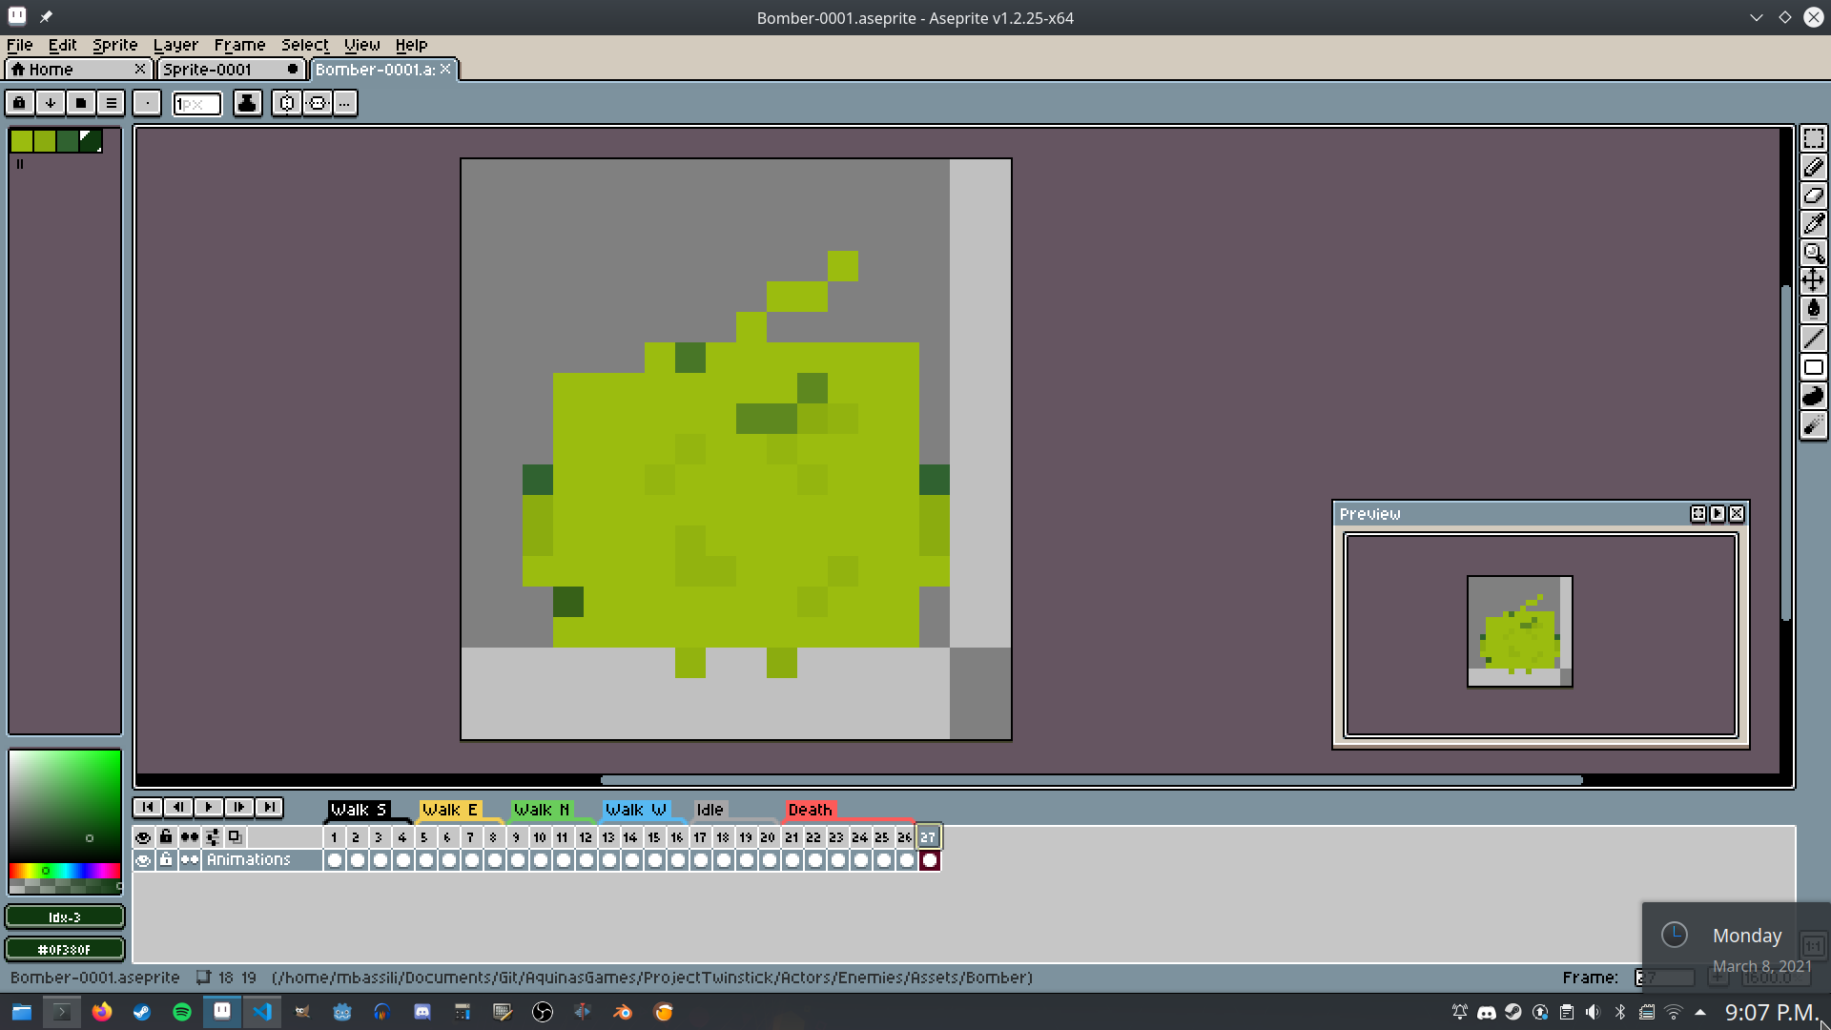Select the Walk N animation tag

click(541, 810)
